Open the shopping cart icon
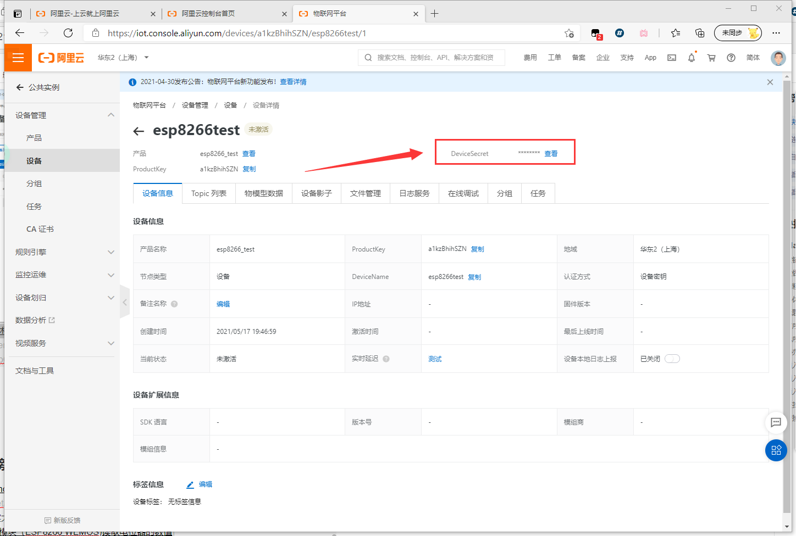This screenshot has height=536, width=796. pos(711,58)
